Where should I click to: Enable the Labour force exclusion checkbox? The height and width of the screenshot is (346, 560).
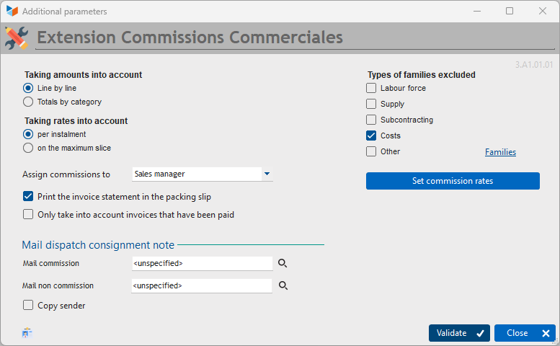point(371,88)
